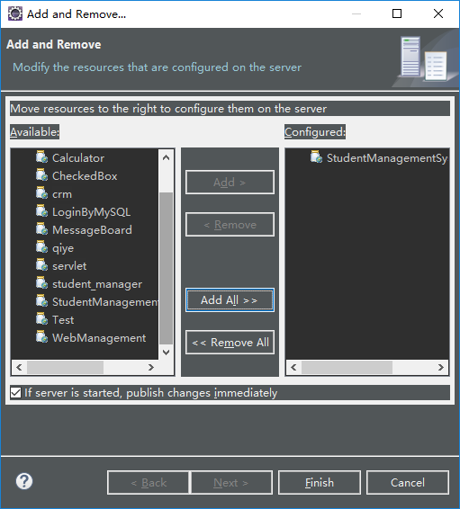Click the Configured list horizontal scrollbar thumb
Screen dimensions: 460x509
(x=347, y=368)
